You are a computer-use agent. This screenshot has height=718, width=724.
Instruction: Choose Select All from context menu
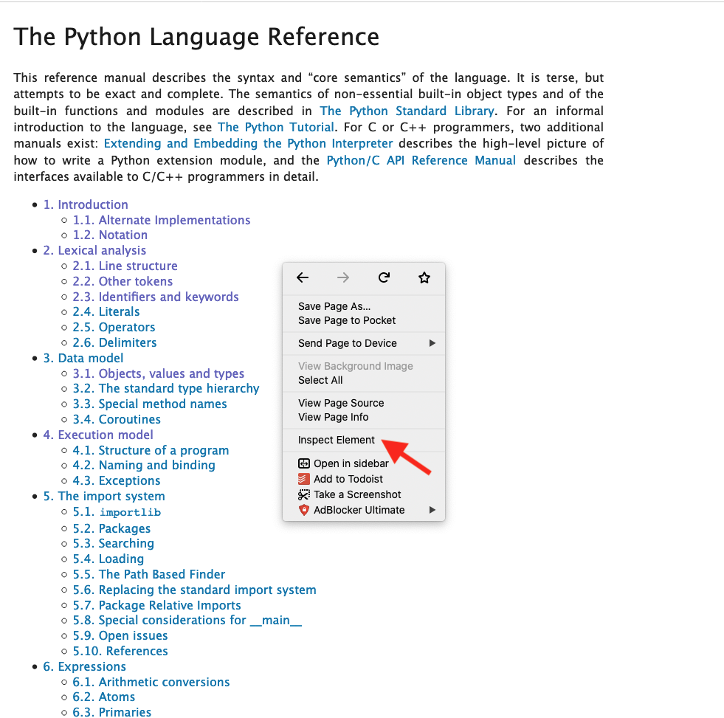[320, 380]
